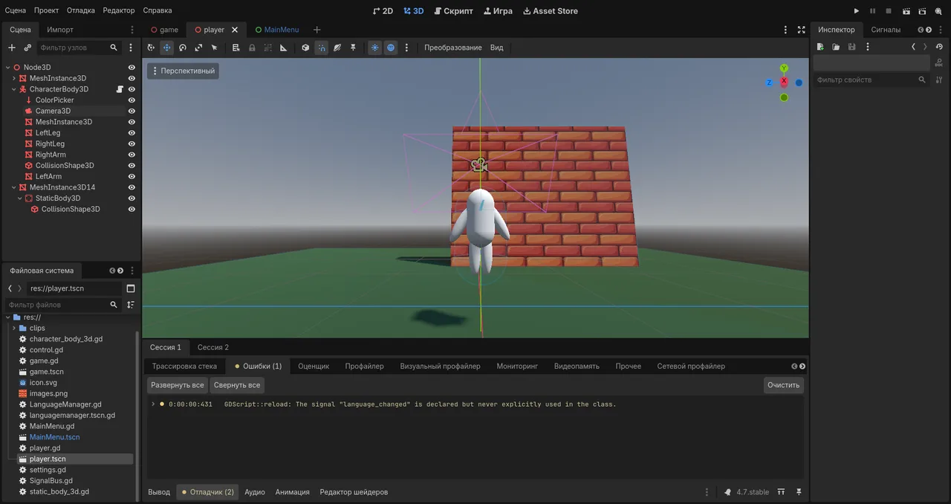Toggle visibility of LeftLeg node
This screenshot has height=504, width=951.
[132, 133]
